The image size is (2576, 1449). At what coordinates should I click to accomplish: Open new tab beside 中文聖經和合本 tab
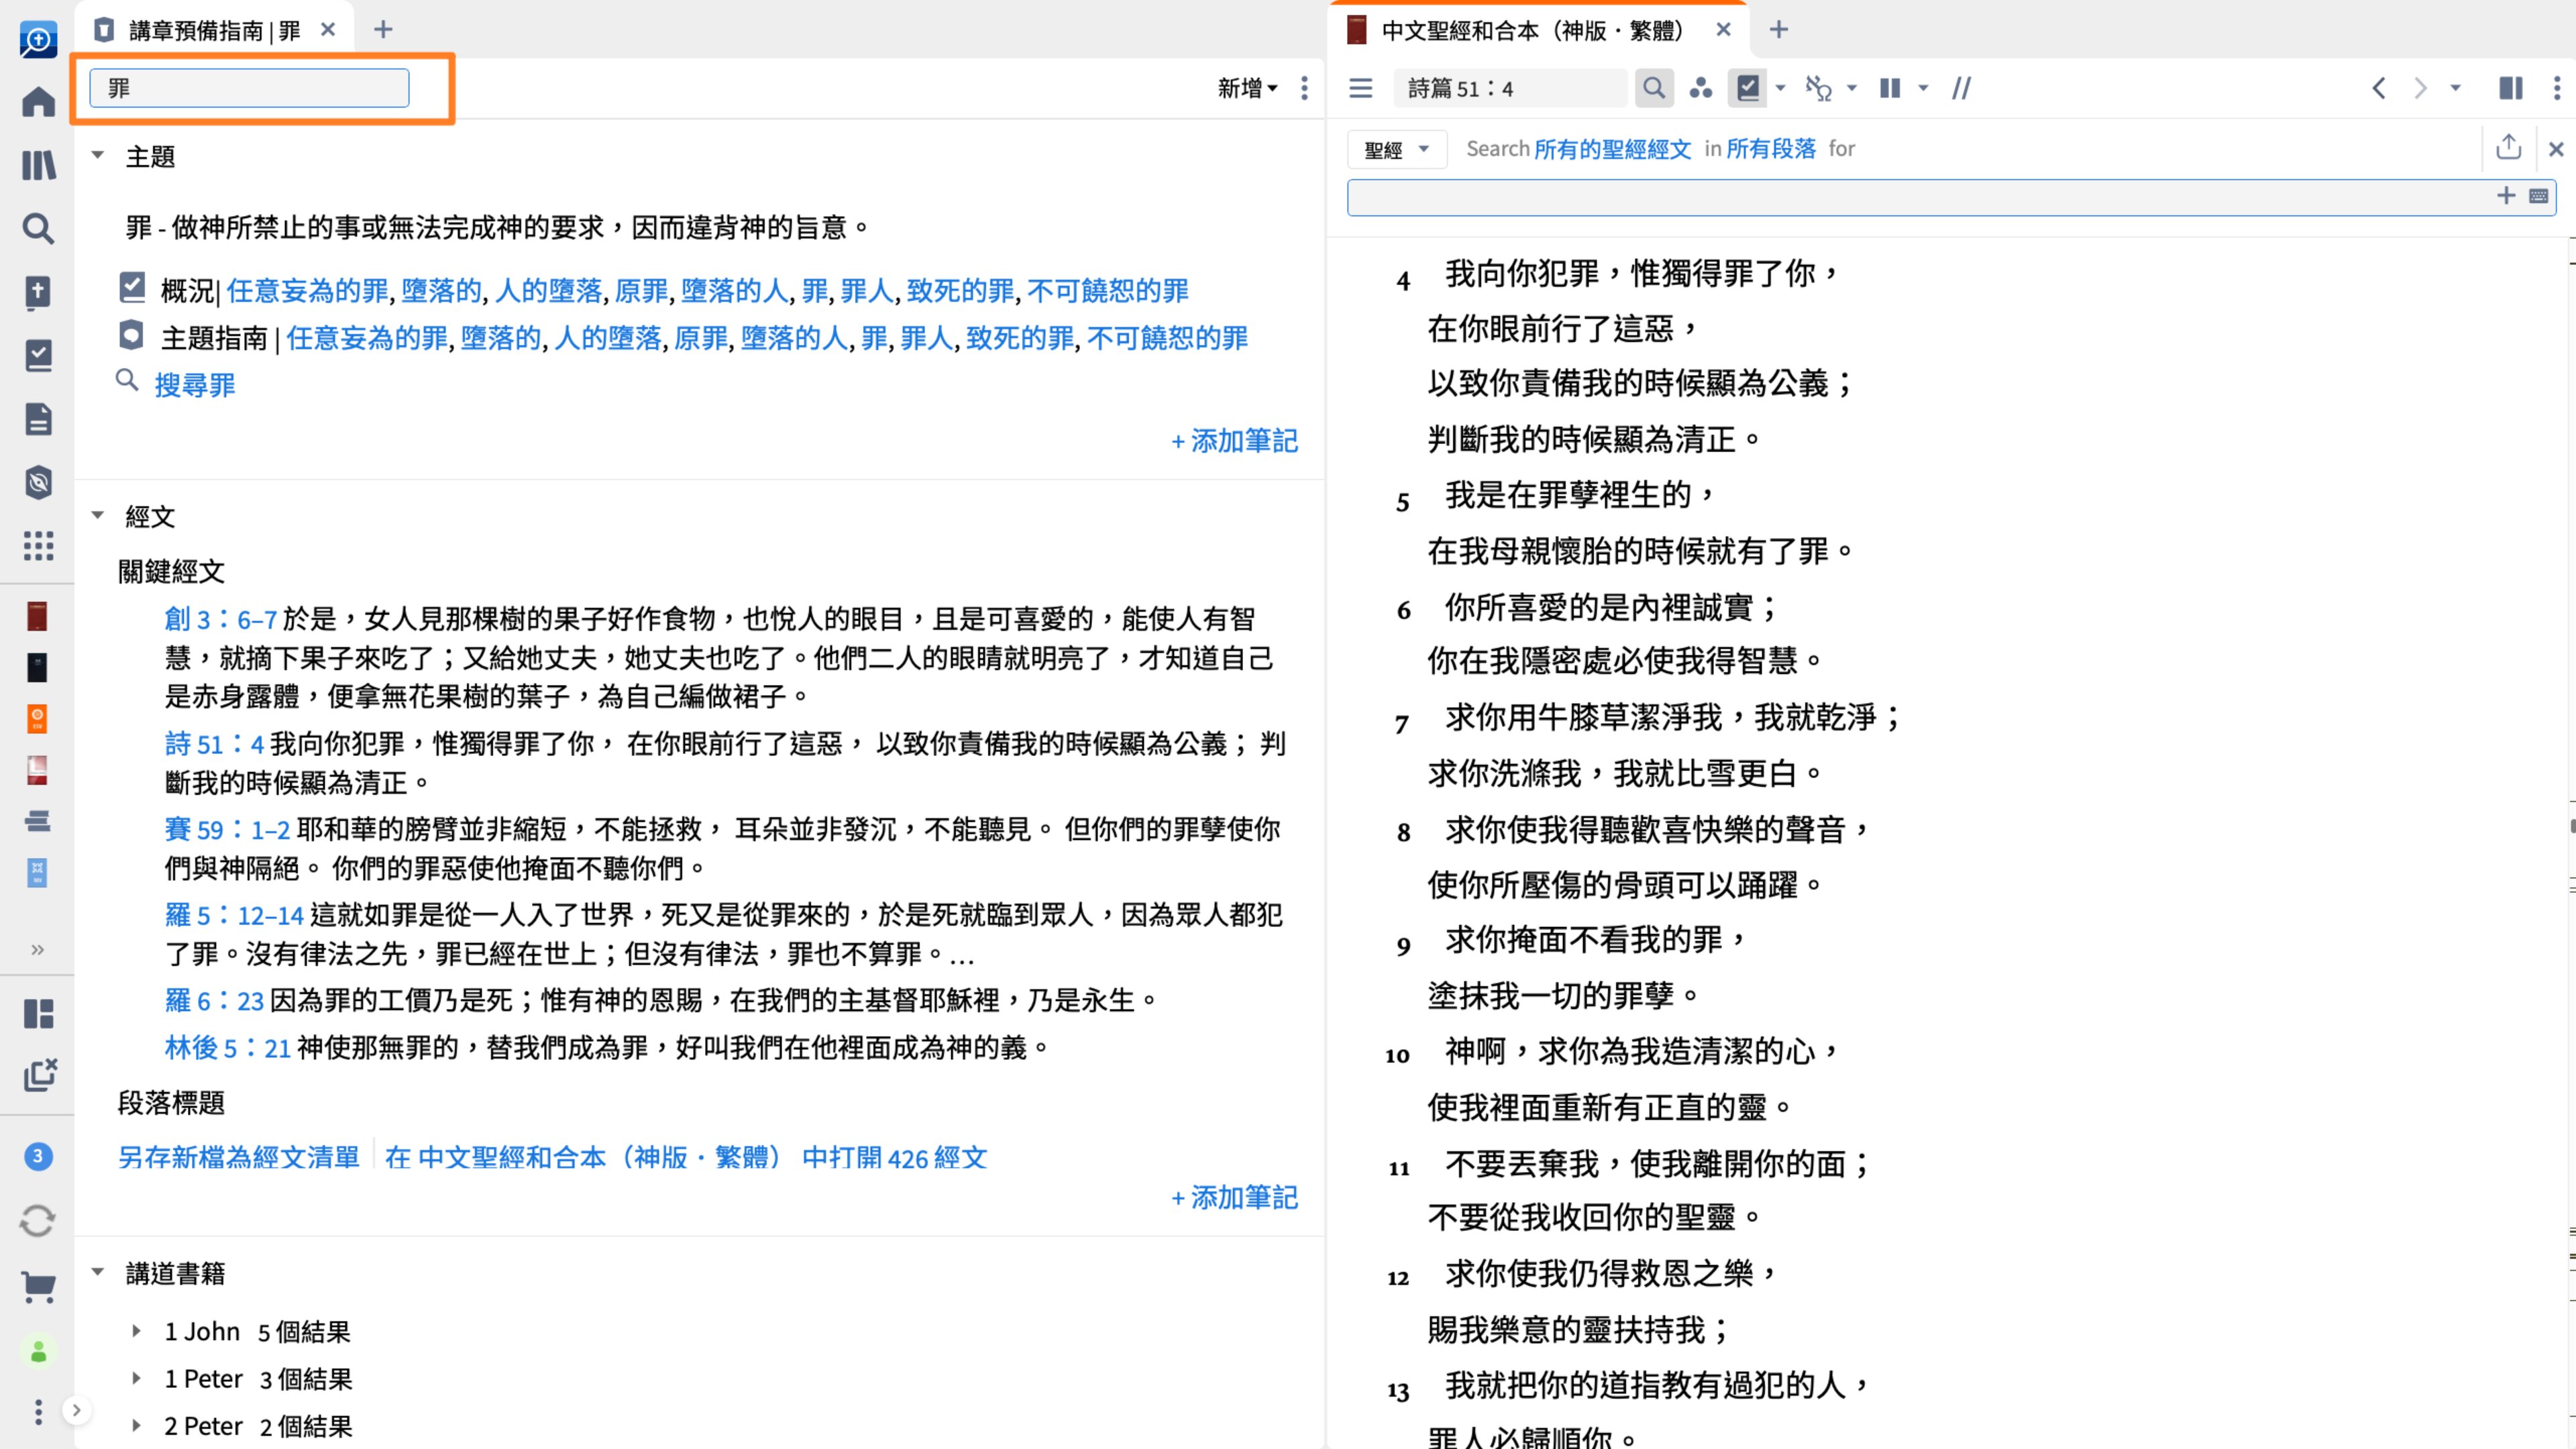pyautogui.click(x=1778, y=30)
